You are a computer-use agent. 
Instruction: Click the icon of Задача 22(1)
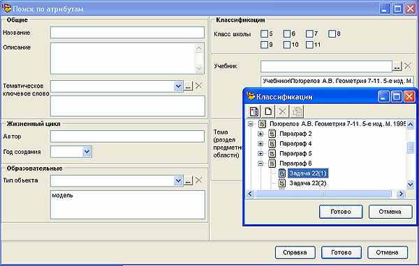tap(282, 173)
